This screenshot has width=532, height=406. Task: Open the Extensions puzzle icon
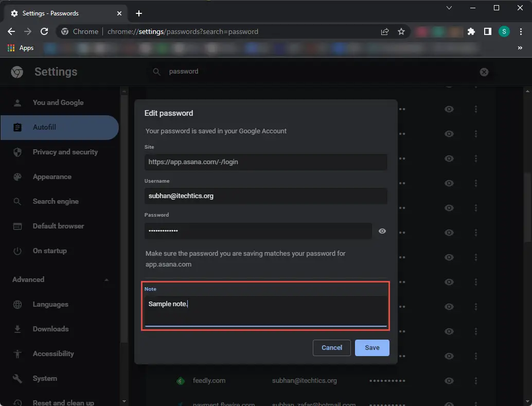tap(471, 31)
